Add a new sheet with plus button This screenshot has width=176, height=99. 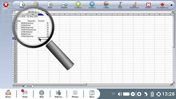[x=23, y=86]
